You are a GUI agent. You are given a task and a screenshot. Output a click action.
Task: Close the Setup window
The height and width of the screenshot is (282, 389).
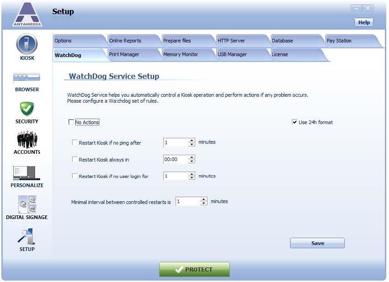(368, 8)
